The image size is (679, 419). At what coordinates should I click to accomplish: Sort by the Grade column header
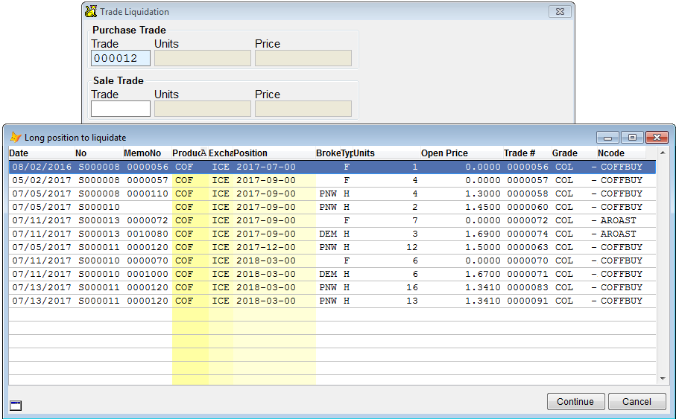tap(574, 153)
